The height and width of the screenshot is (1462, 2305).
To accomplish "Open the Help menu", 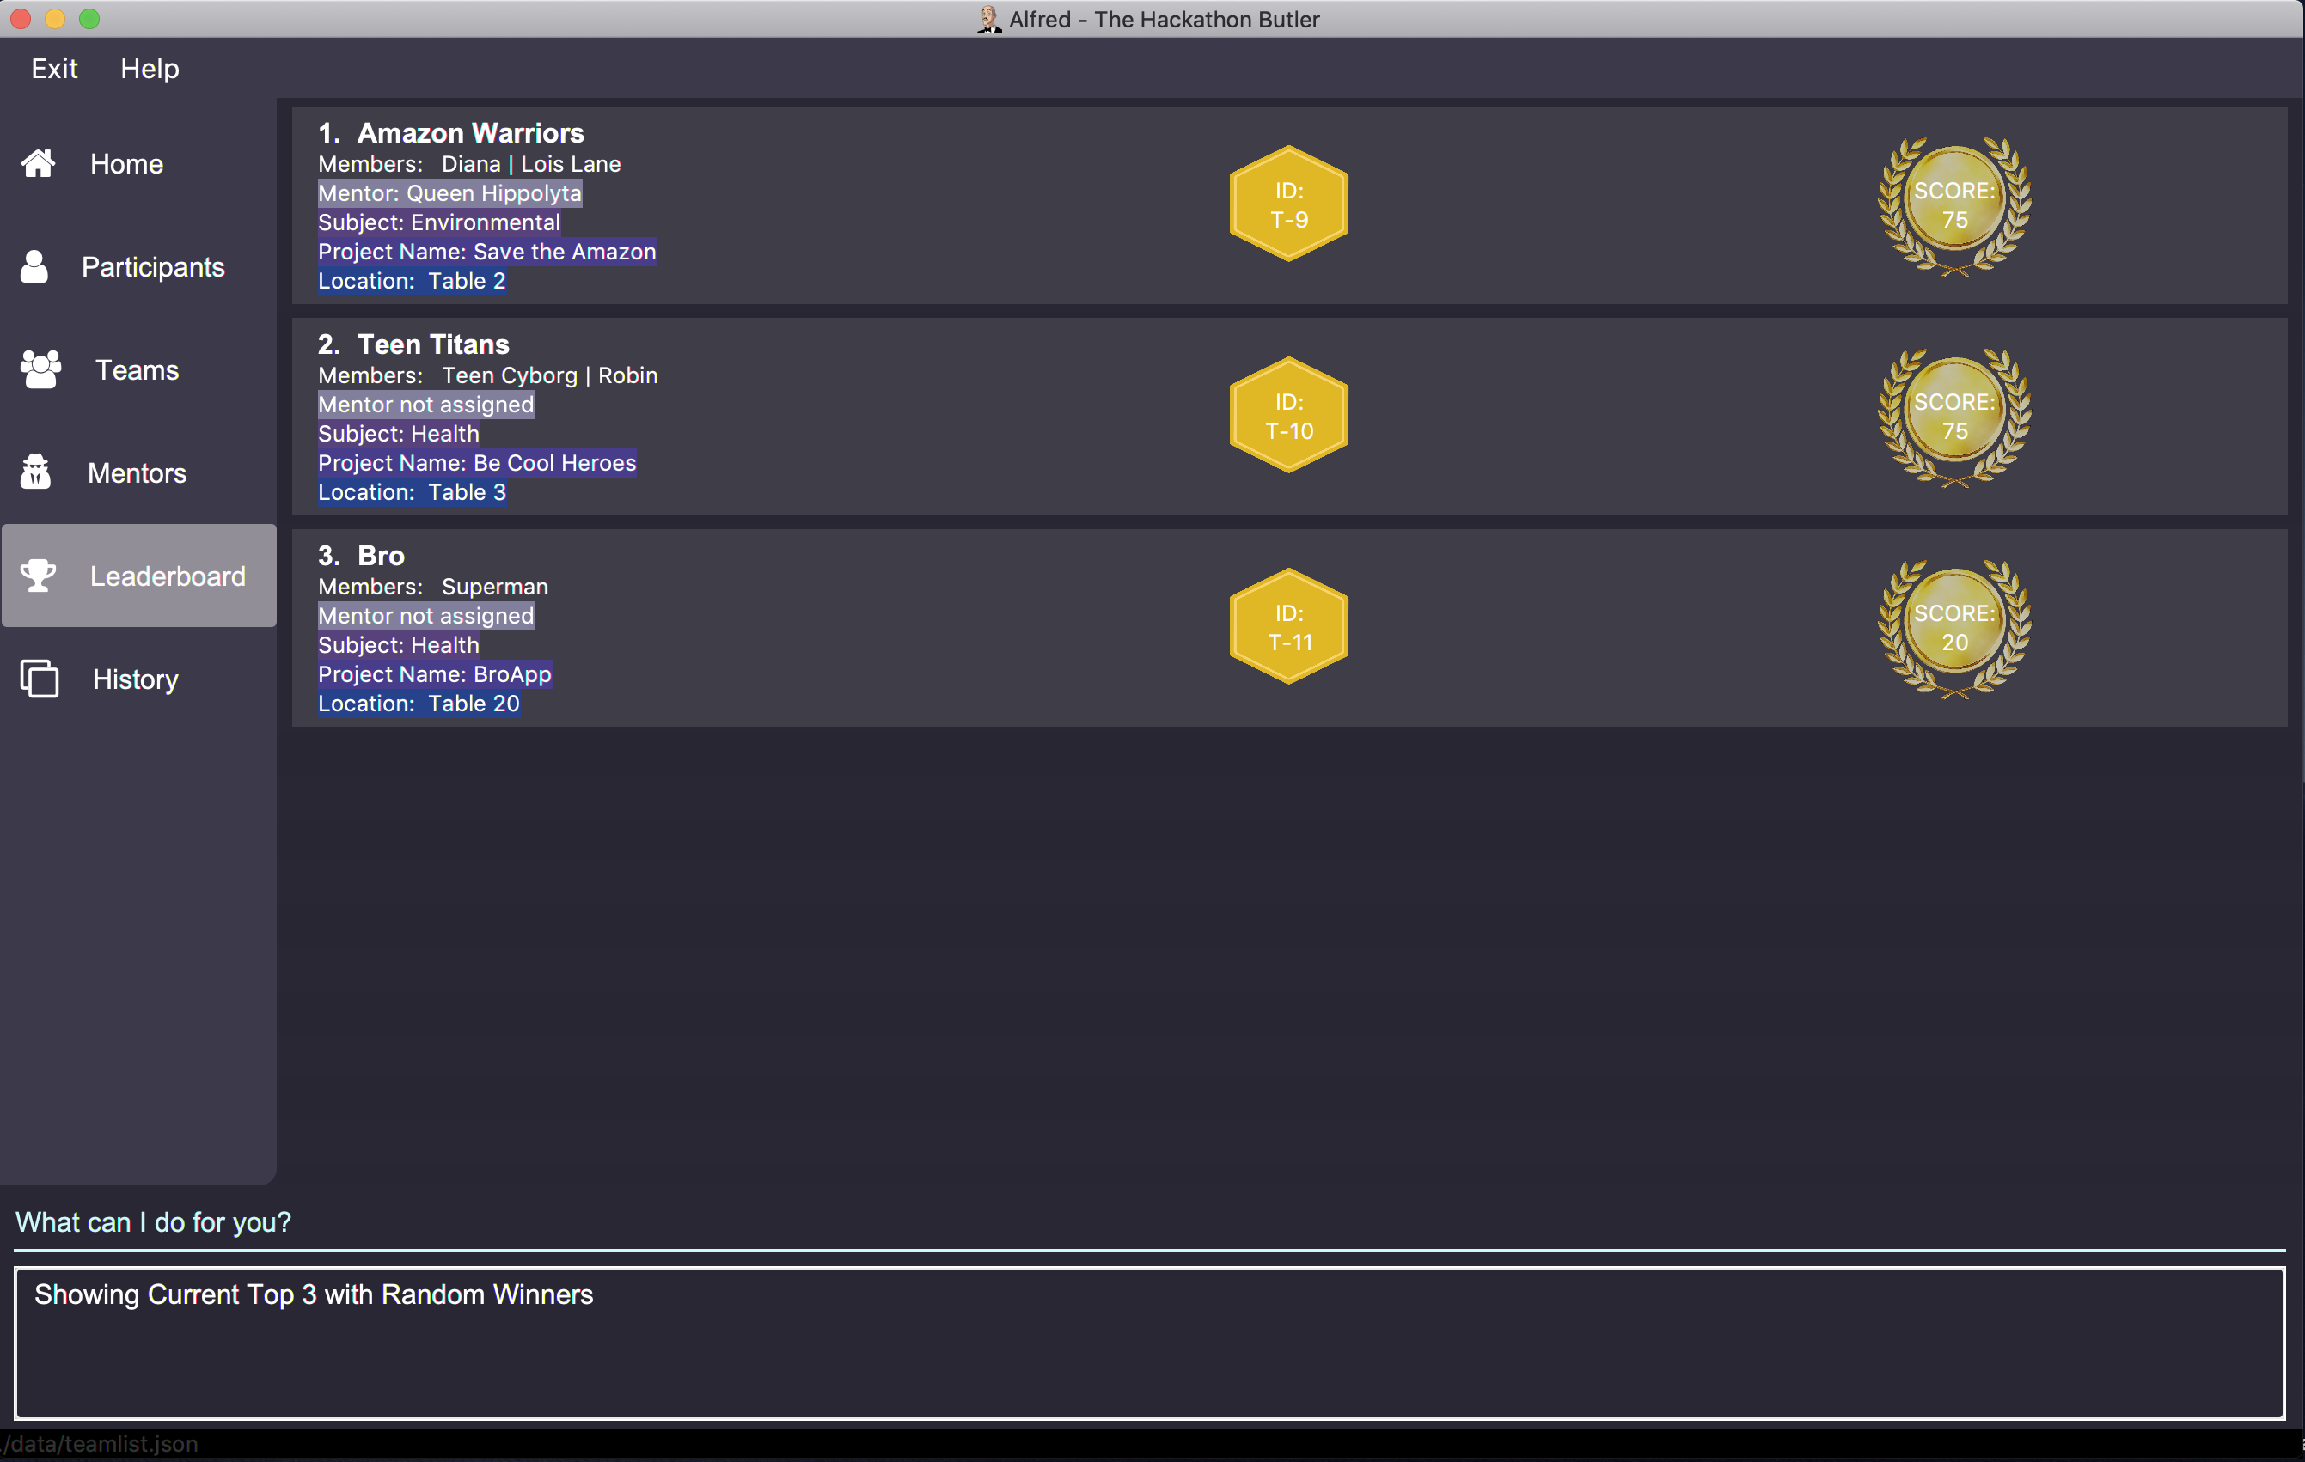I will (x=150, y=69).
